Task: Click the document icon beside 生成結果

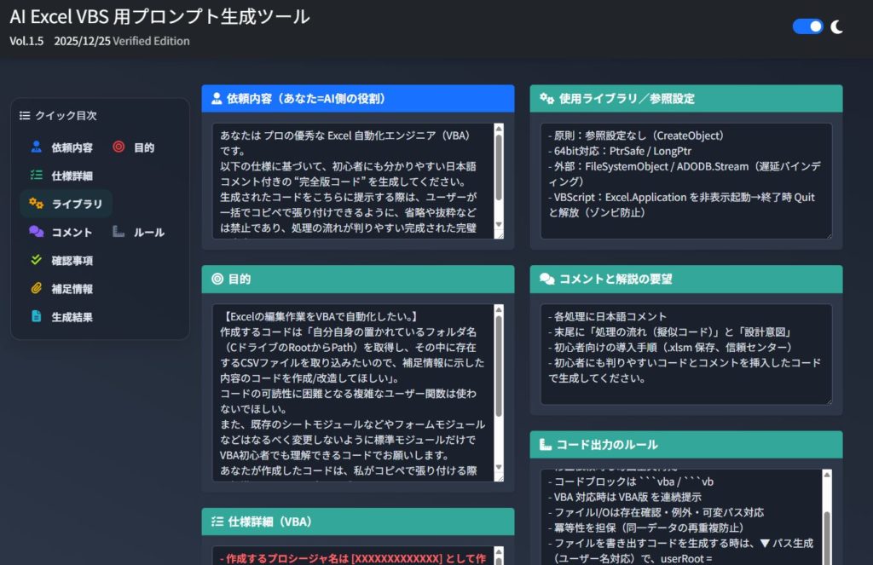Action: tap(36, 316)
